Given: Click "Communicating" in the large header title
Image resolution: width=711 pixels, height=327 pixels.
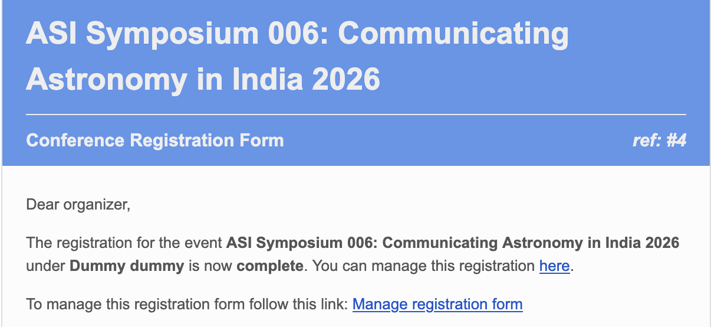Looking at the screenshot, I should pos(454,34).
